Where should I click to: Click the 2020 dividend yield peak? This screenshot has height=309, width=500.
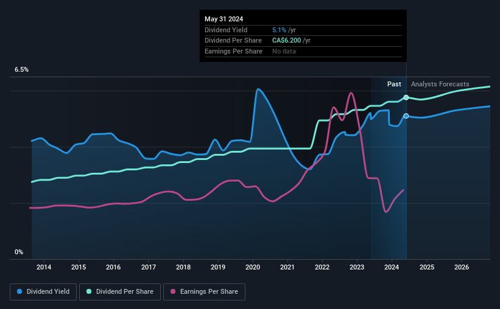tap(258, 89)
